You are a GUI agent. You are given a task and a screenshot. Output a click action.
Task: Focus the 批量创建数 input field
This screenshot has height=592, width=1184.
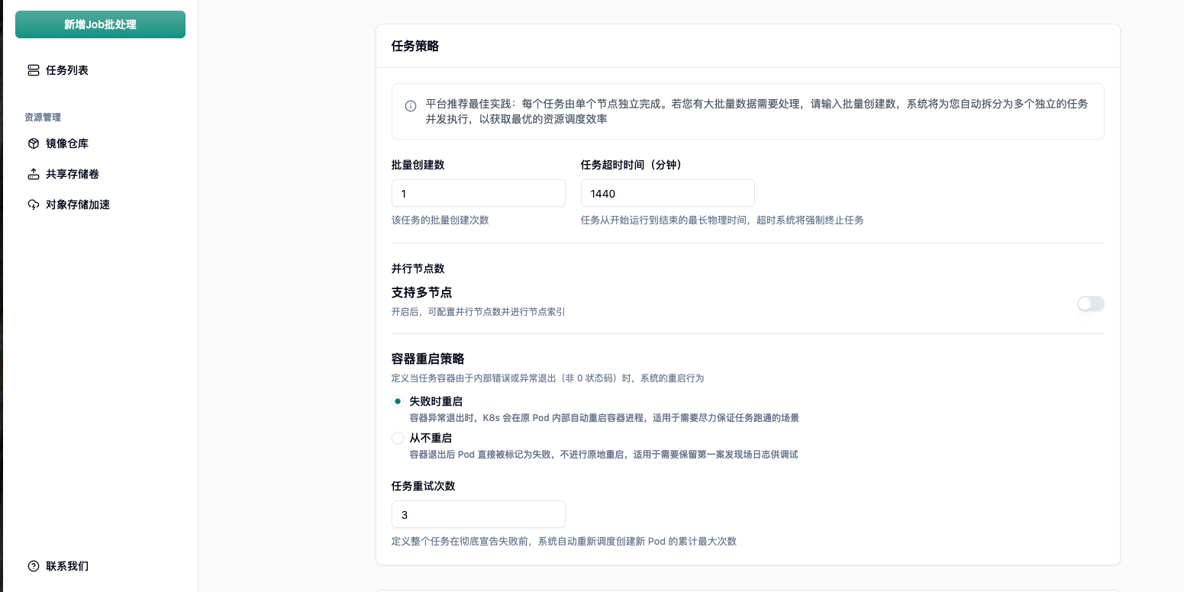(x=478, y=194)
